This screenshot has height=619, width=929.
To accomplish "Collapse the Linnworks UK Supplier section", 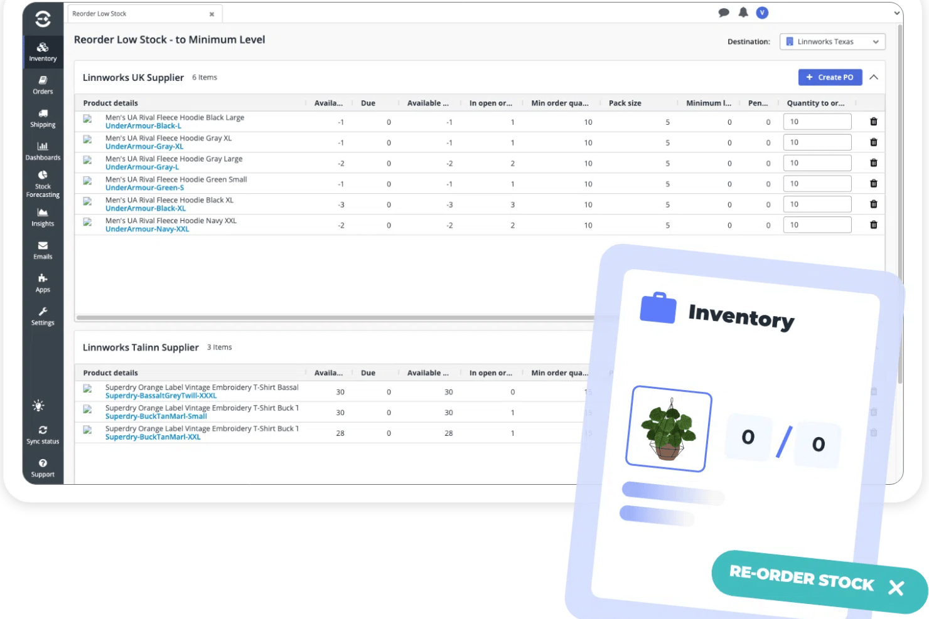I will click(x=874, y=77).
